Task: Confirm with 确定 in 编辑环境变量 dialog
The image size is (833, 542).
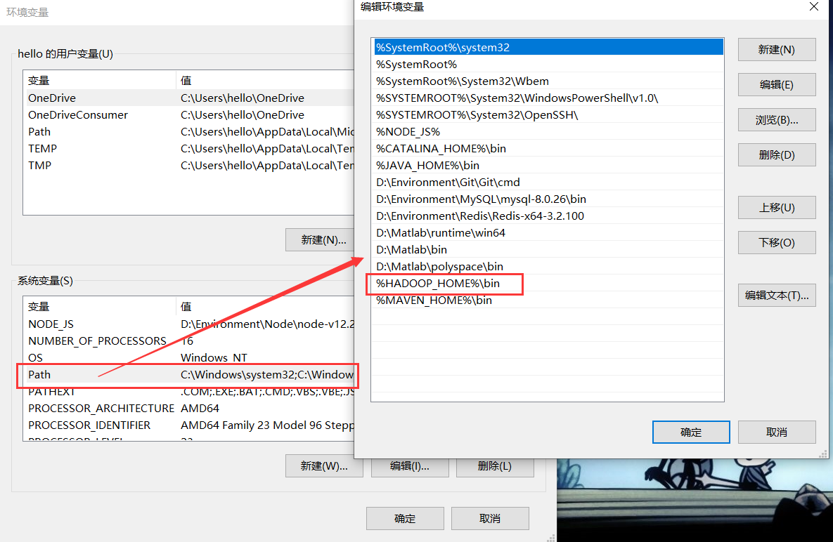Action: [x=690, y=432]
